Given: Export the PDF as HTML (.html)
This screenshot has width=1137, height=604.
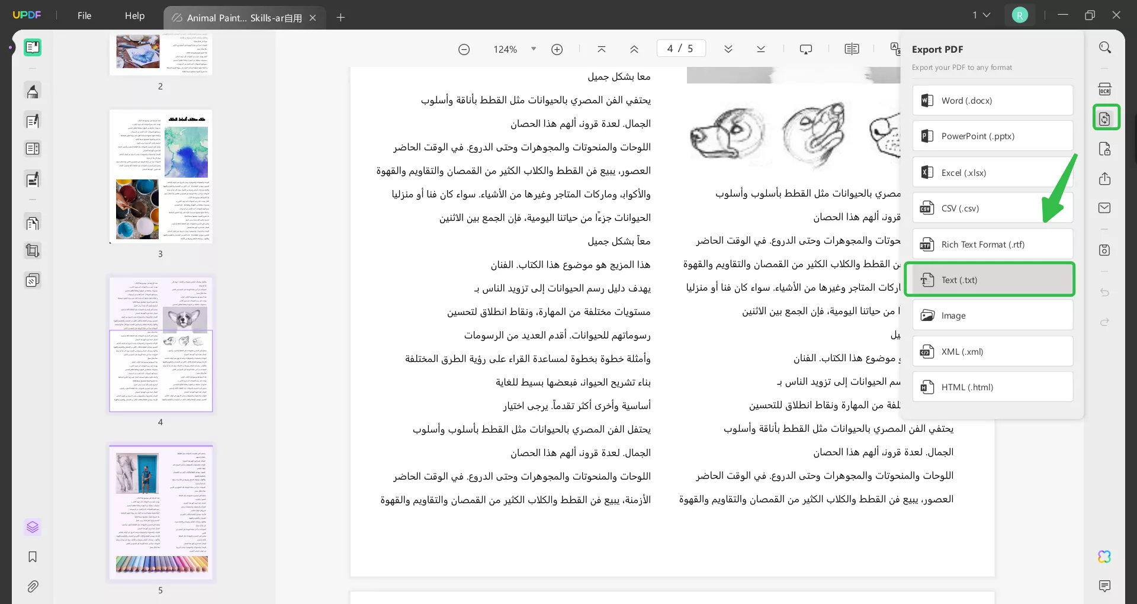Looking at the screenshot, I should click(x=992, y=387).
